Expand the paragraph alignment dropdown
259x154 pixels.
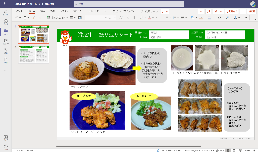[x=186, y=18]
